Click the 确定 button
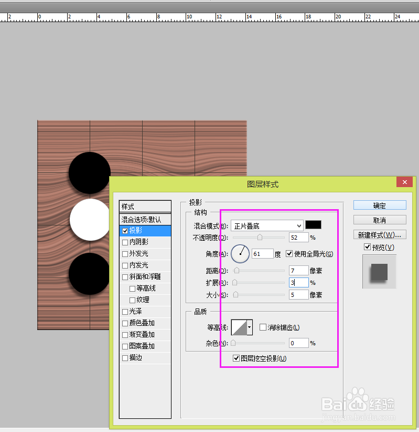The image size is (419, 432). tap(380, 205)
